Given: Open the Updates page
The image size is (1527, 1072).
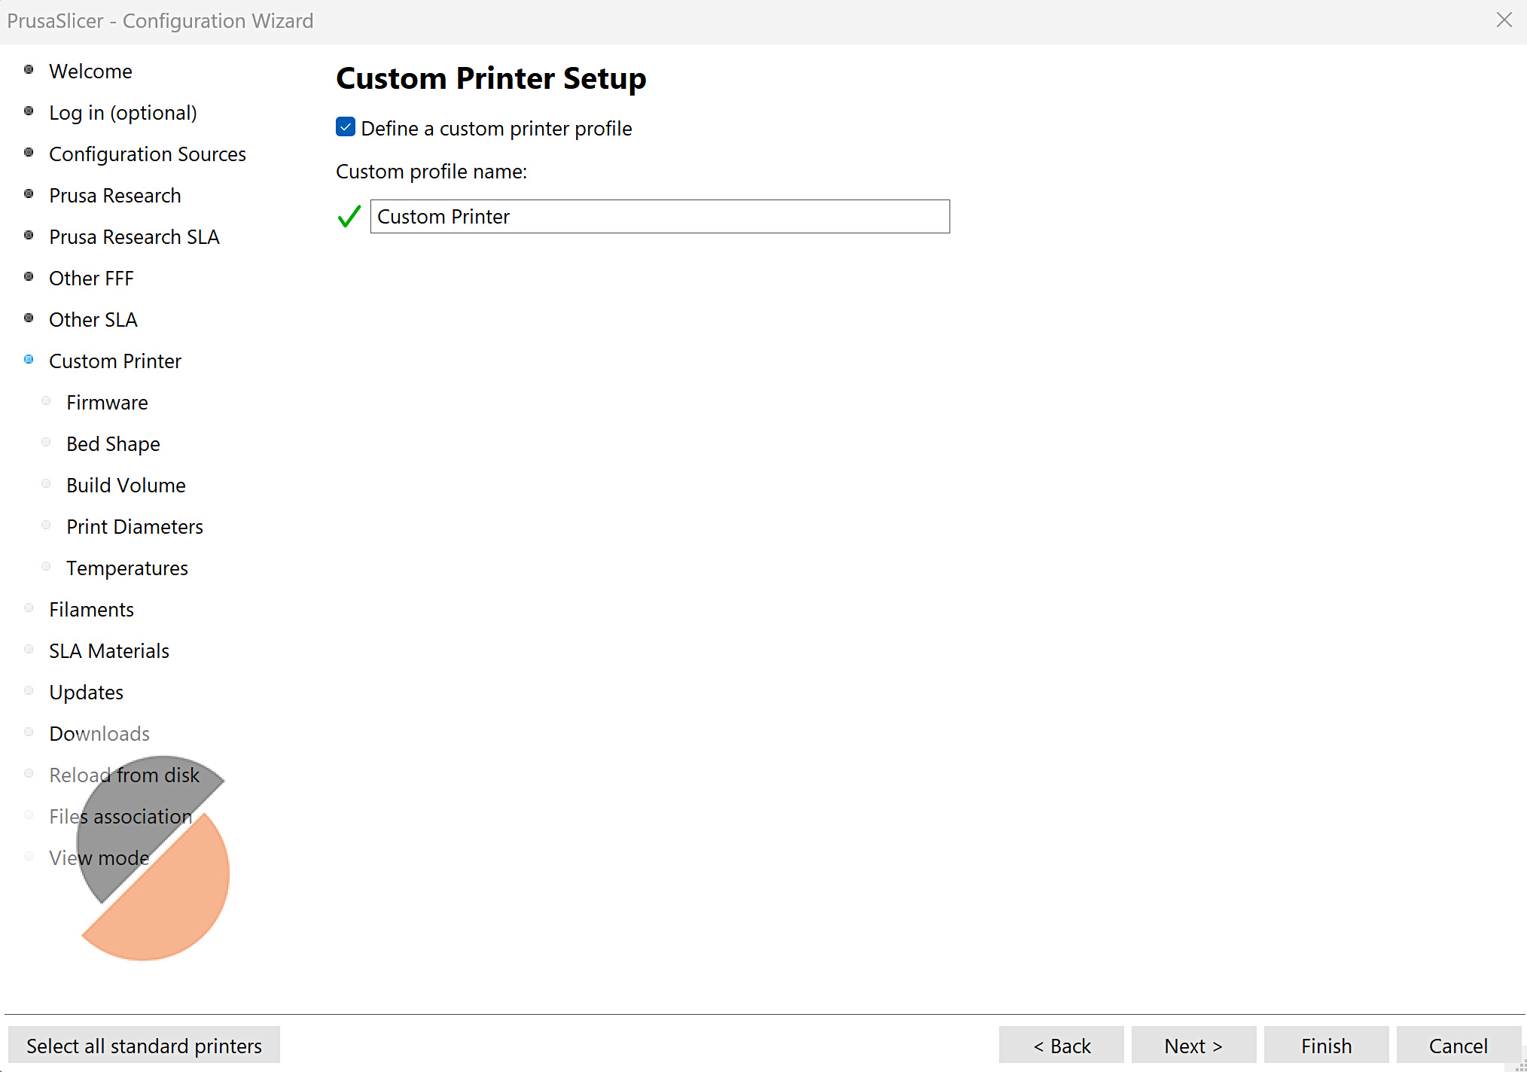Looking at the screenshot, I should coord(86,693).
